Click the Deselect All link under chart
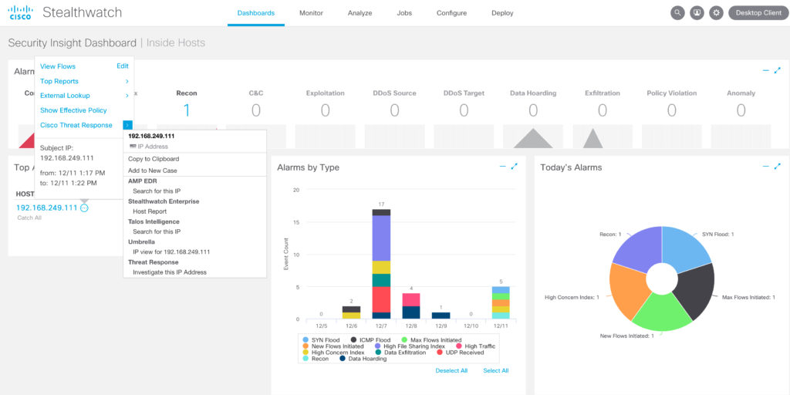Screen dimensions: 790x395 pos(451,371)
